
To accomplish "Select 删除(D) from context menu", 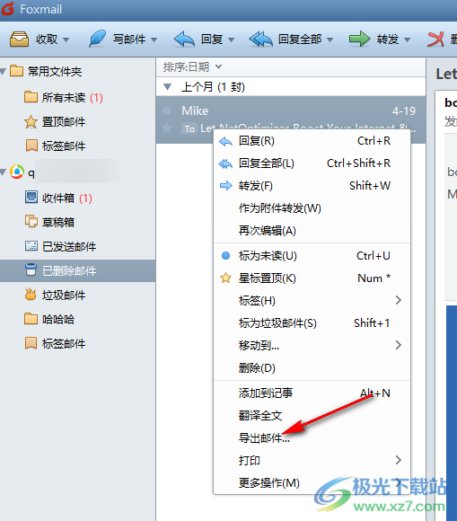I will click(312, 367).
